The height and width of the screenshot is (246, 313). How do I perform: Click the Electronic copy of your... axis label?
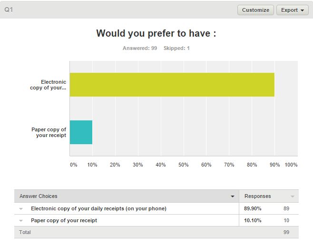(48, 85)
